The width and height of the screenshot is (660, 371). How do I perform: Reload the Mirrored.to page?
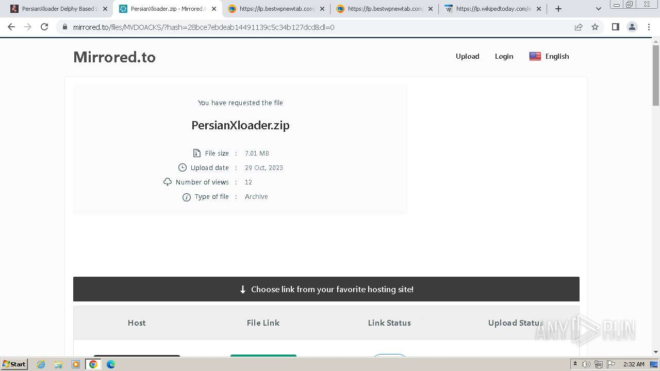[x=44, y=27]
